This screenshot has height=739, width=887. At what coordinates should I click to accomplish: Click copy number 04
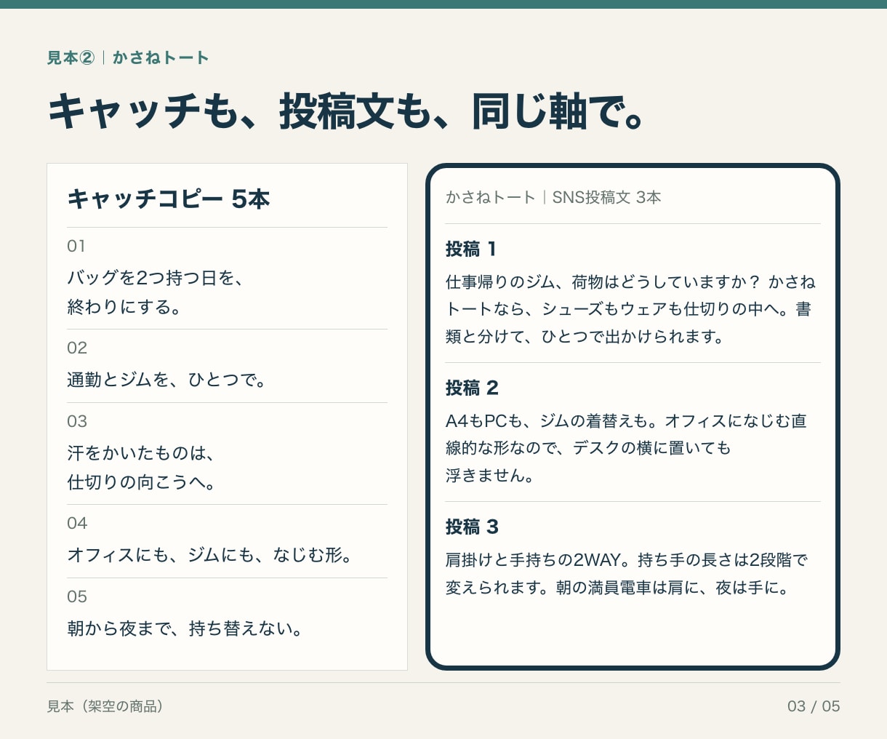pos(77,523)
